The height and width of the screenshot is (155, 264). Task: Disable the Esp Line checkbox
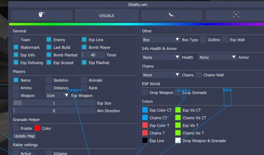coord(84,40)
